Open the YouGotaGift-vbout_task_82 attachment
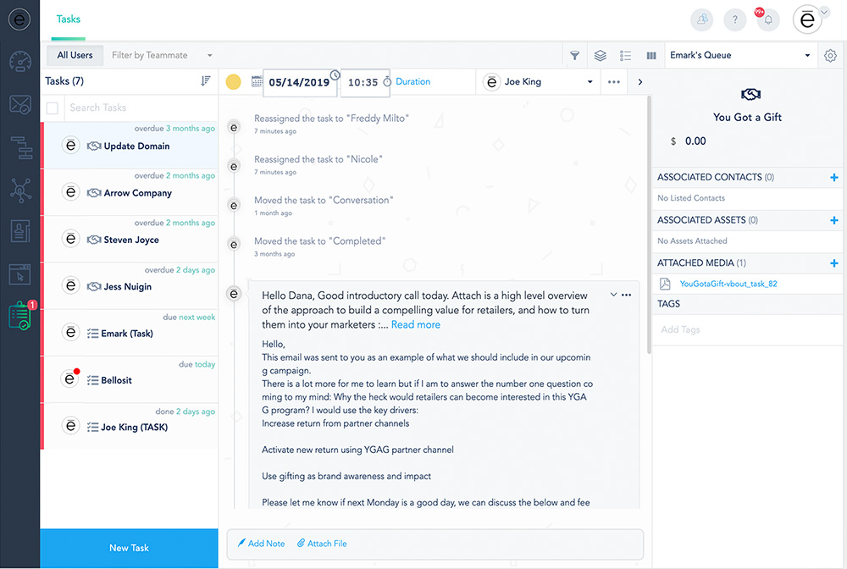Screen dimensions: 847x569 [728, 284]
